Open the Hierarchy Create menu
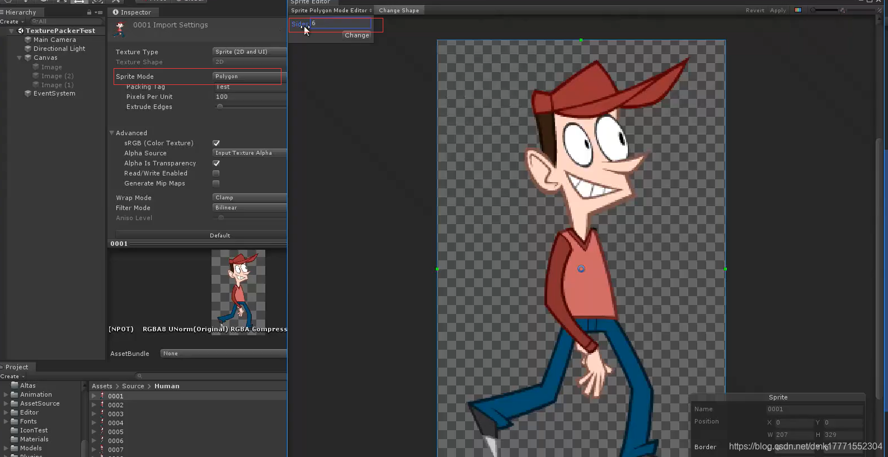Image resolution: width=888 pixels, height=457 pixels. click(12, 21)
